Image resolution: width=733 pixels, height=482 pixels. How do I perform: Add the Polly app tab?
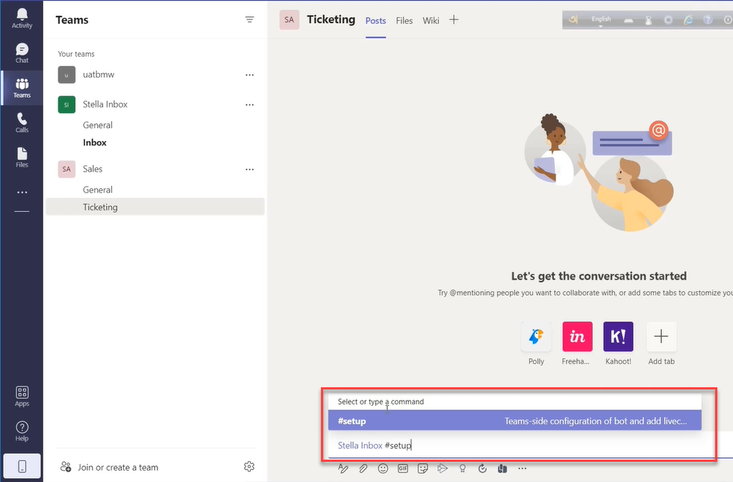pos(536,337)
